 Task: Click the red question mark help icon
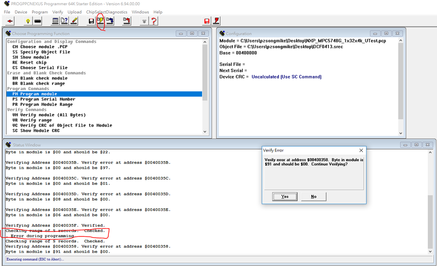coord(154,21)
